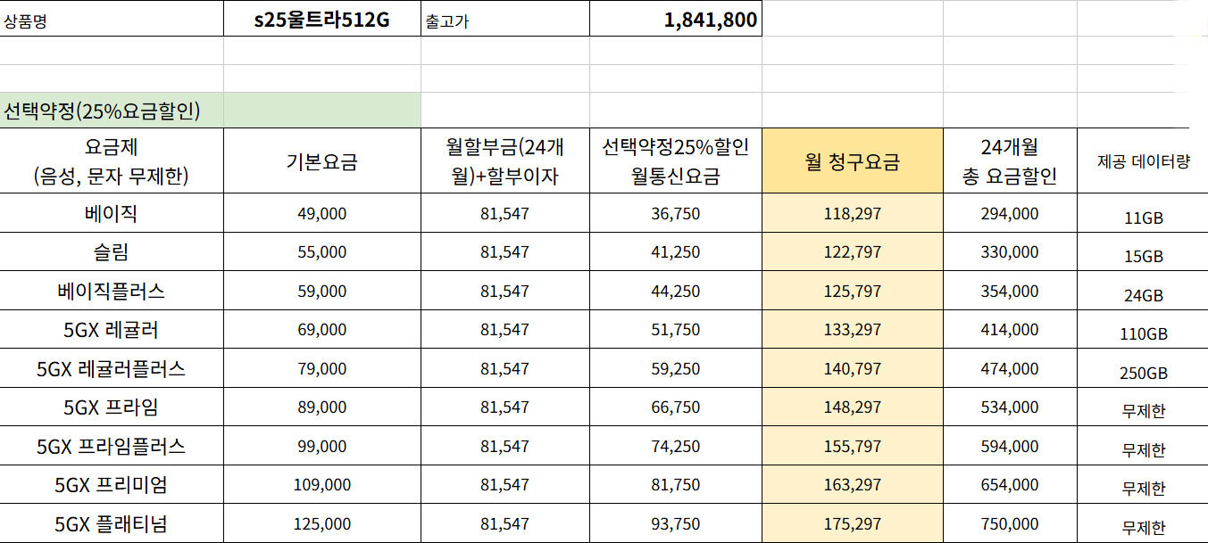
Task: Select the 750,000 total discount cell
Action: [x=1009, y=524]
